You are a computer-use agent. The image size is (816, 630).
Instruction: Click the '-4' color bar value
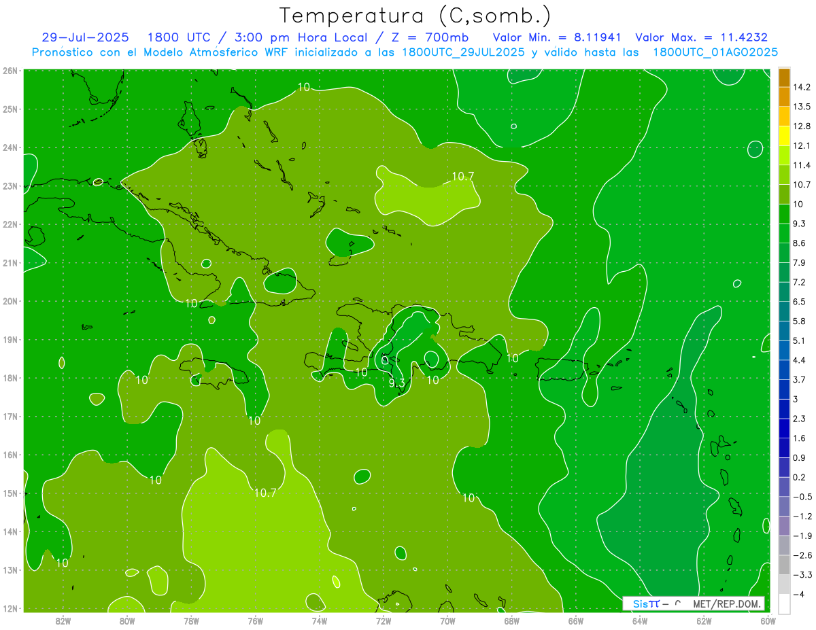800,594
